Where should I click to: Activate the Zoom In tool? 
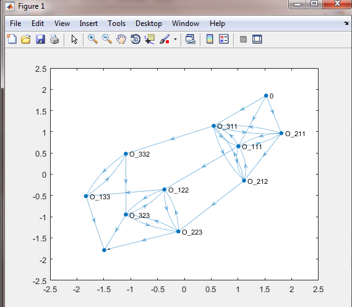[93, 39]
